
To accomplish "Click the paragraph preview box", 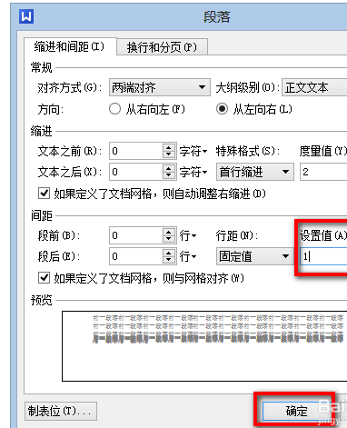I will coord(204,346).
